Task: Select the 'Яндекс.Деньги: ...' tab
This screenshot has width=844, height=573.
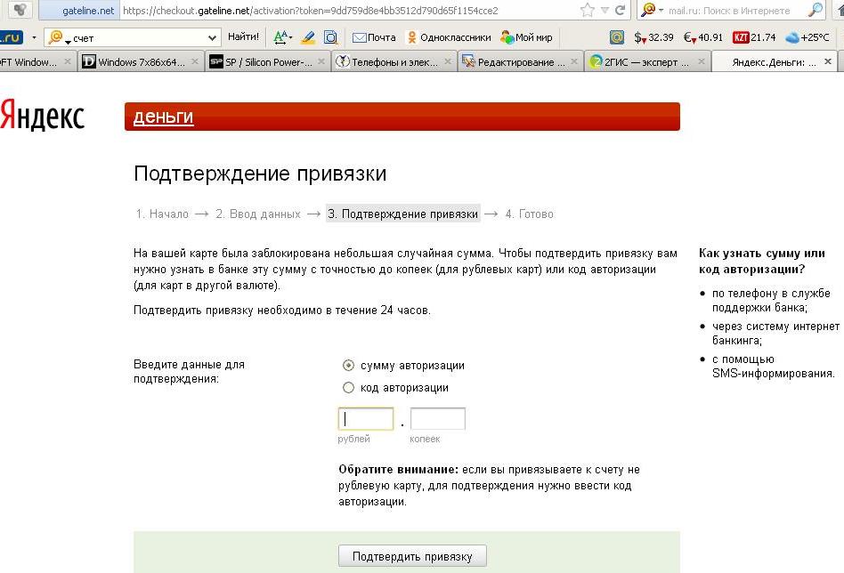Action: [773, 62]
